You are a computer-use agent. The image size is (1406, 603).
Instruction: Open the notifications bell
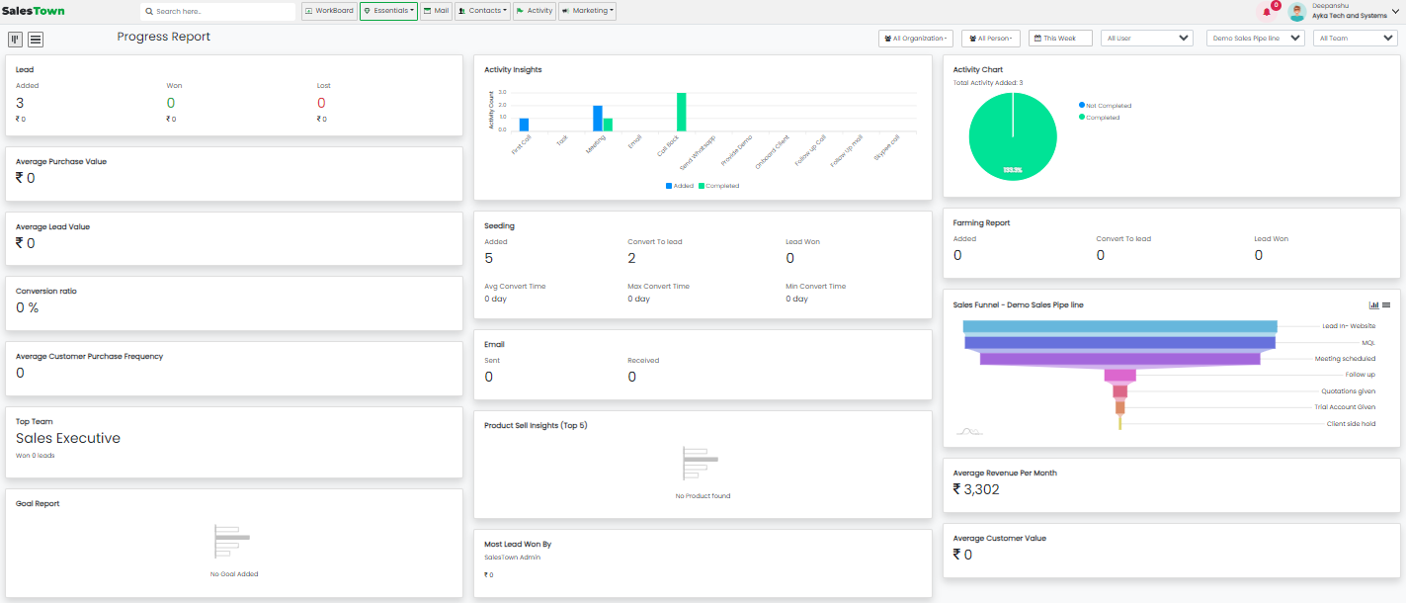[1267, 12]
